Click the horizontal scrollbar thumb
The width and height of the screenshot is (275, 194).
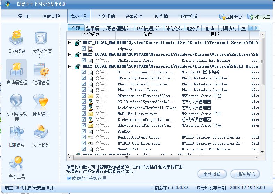click(127, 157)
